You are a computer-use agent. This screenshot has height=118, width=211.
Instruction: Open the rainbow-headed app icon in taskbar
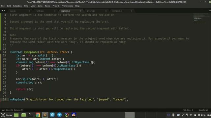click(x=74, y=115)
